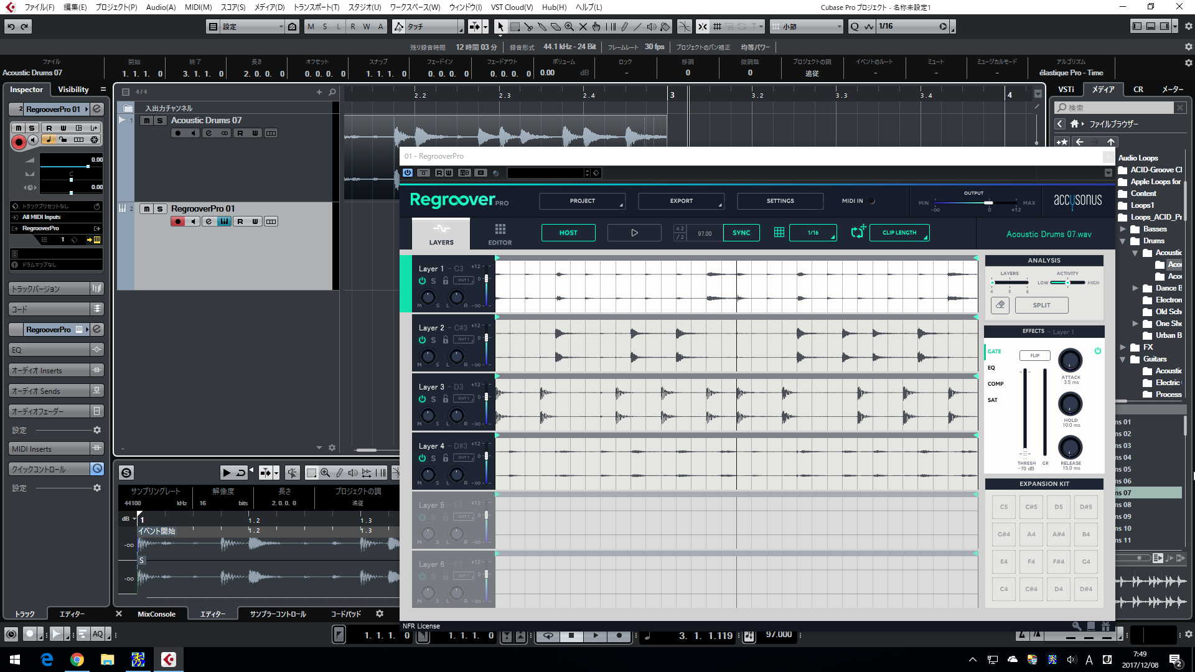Toggle the power button on Layer 1
Screen dimensions: 1195x672
tap(422, 281)
